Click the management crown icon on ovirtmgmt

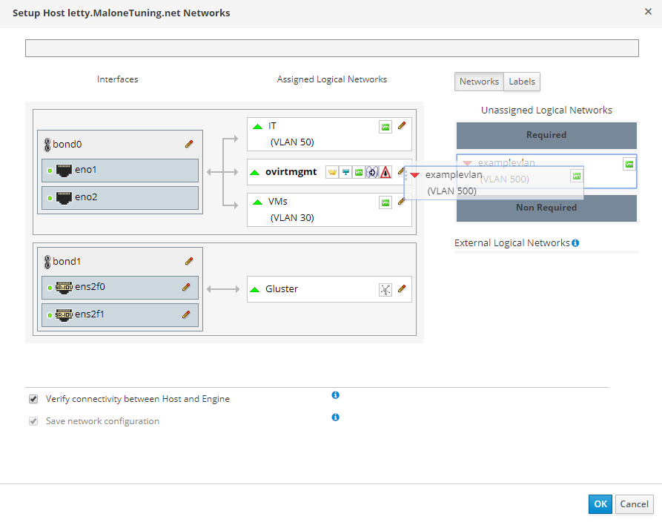pyautogui.click(x=332, y=172)
